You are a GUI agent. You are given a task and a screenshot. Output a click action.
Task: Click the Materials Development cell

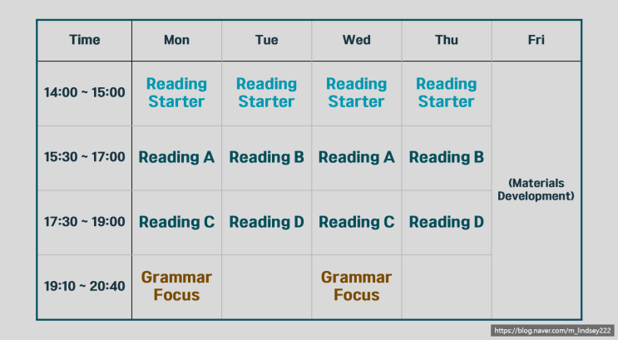(536, 190)
